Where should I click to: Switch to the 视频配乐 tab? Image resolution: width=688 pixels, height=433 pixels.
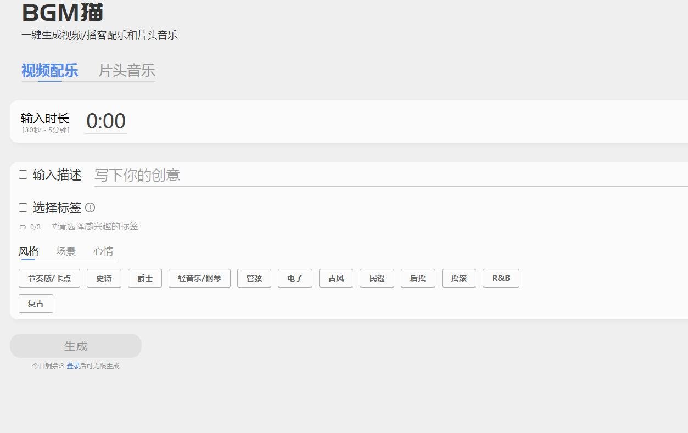pyautogui.click(x=50, y=71)
